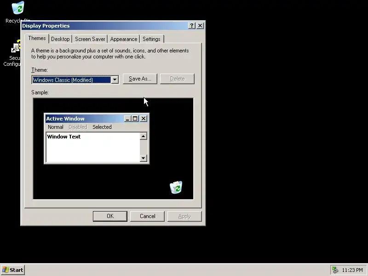
Task: Click Disabled in the sample window menu
Action: [x=78, y=127]
